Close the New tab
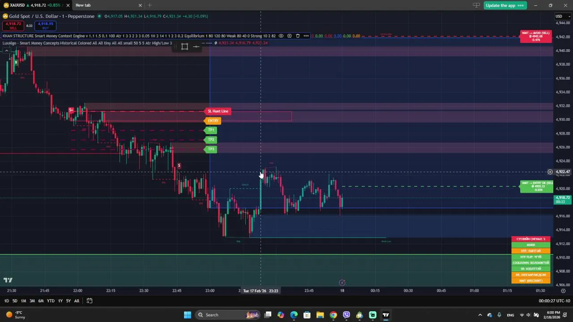 pos(140,5)
